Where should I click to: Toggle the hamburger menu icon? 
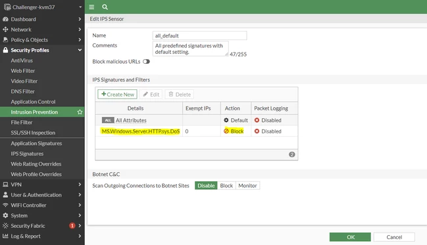coord(91,7)
